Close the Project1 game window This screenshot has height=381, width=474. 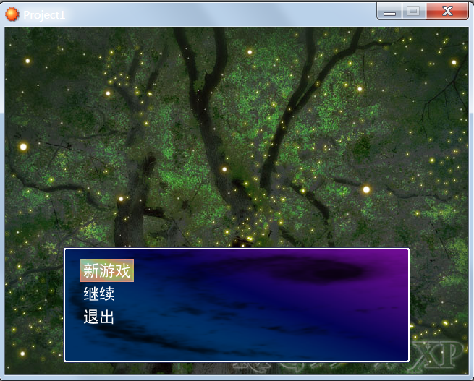pos(447,12)
